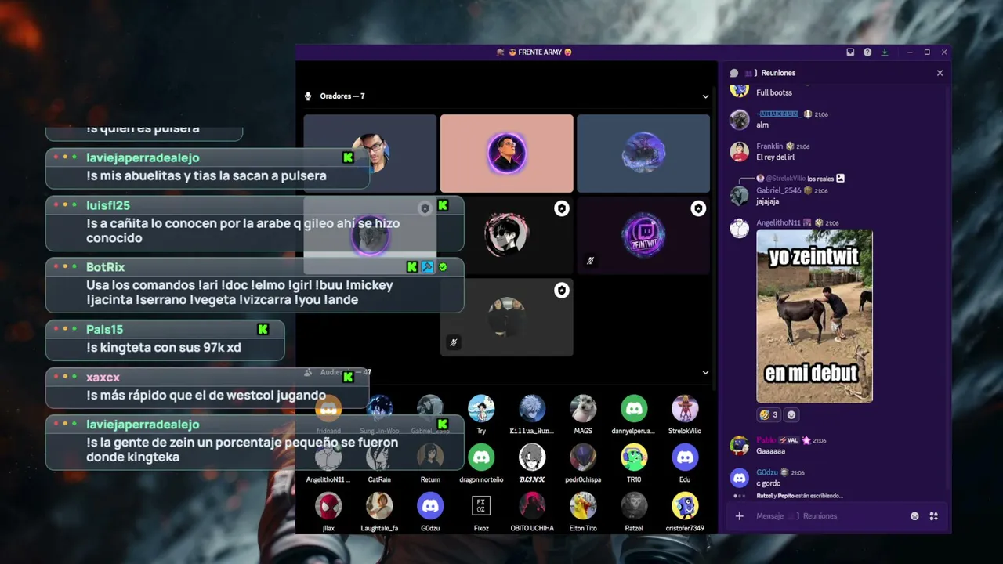Click the 'Gaaaaaa' message text

[770, 451]
